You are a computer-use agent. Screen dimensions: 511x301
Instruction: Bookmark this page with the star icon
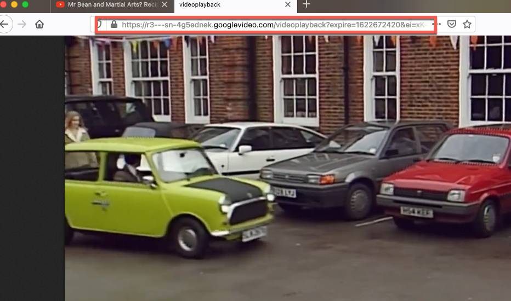[467, 25]
